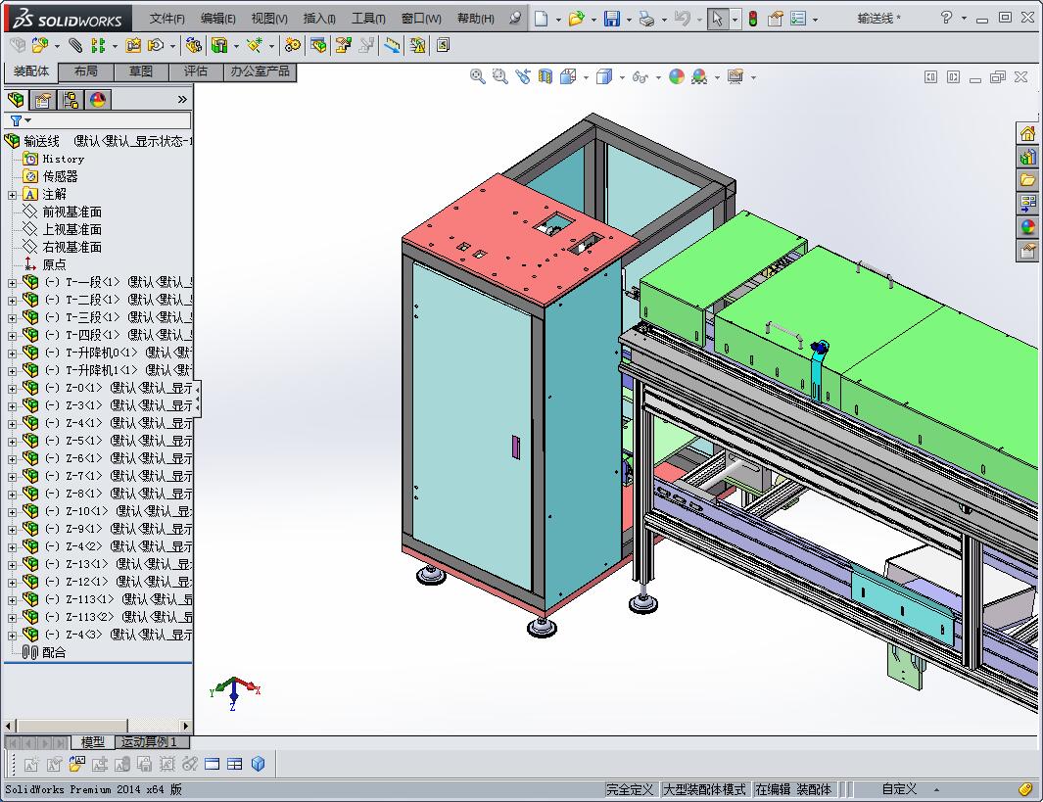Select the Z-10<1> component in tree
1043x802 pixels.
click(x=86, y=511)
